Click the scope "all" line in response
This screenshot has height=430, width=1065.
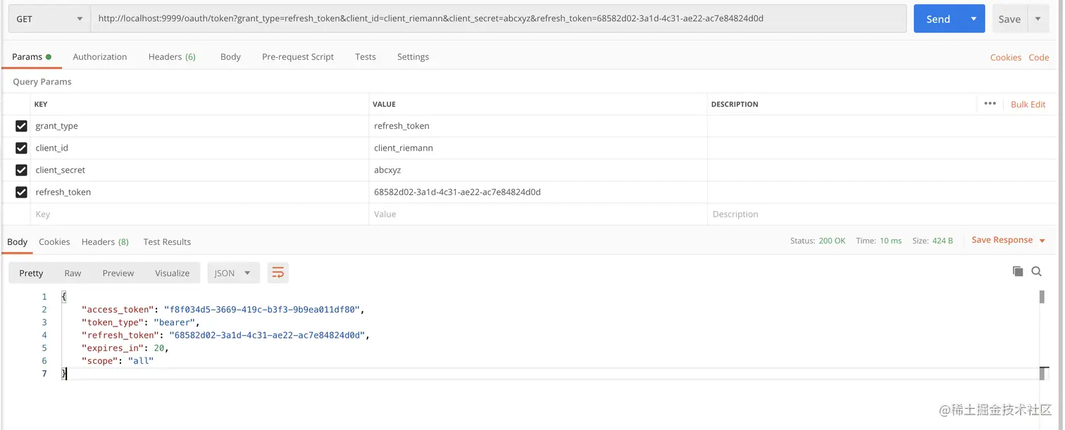(118, 360)
